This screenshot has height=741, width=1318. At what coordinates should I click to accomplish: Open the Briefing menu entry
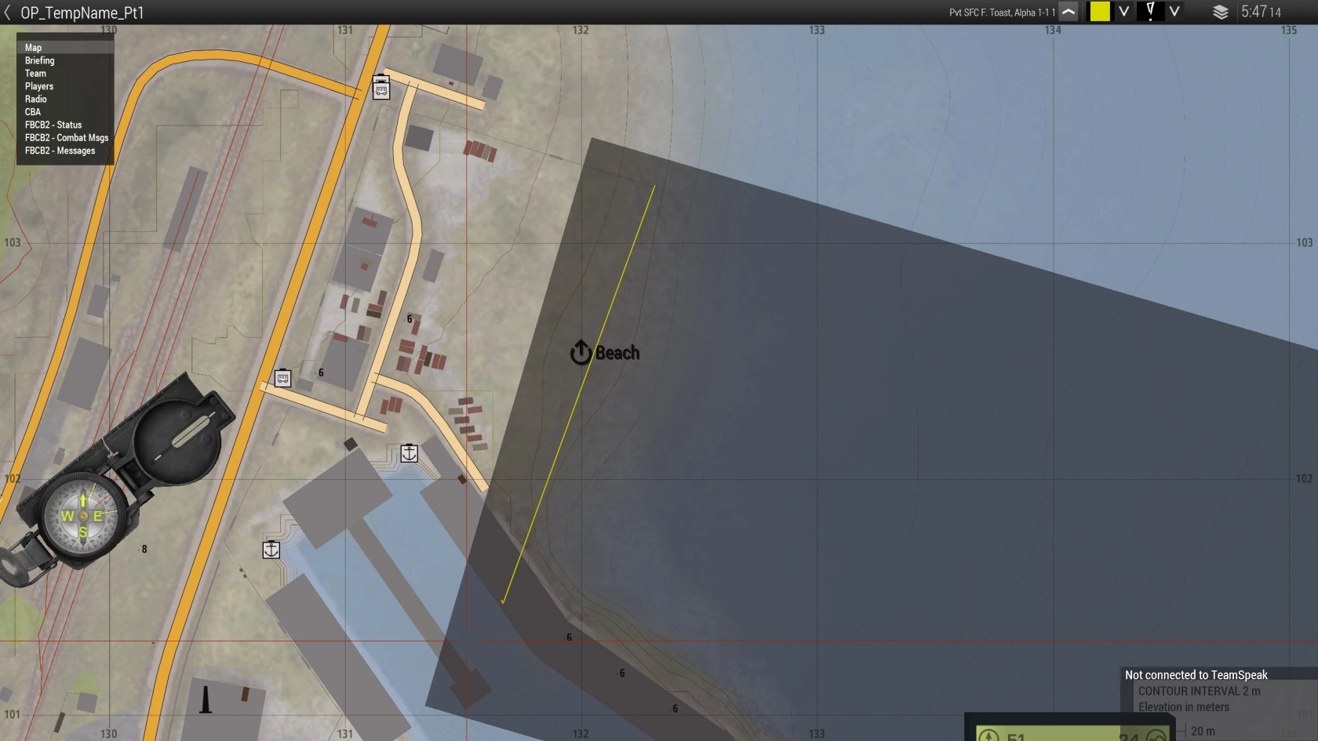(39, 60)
